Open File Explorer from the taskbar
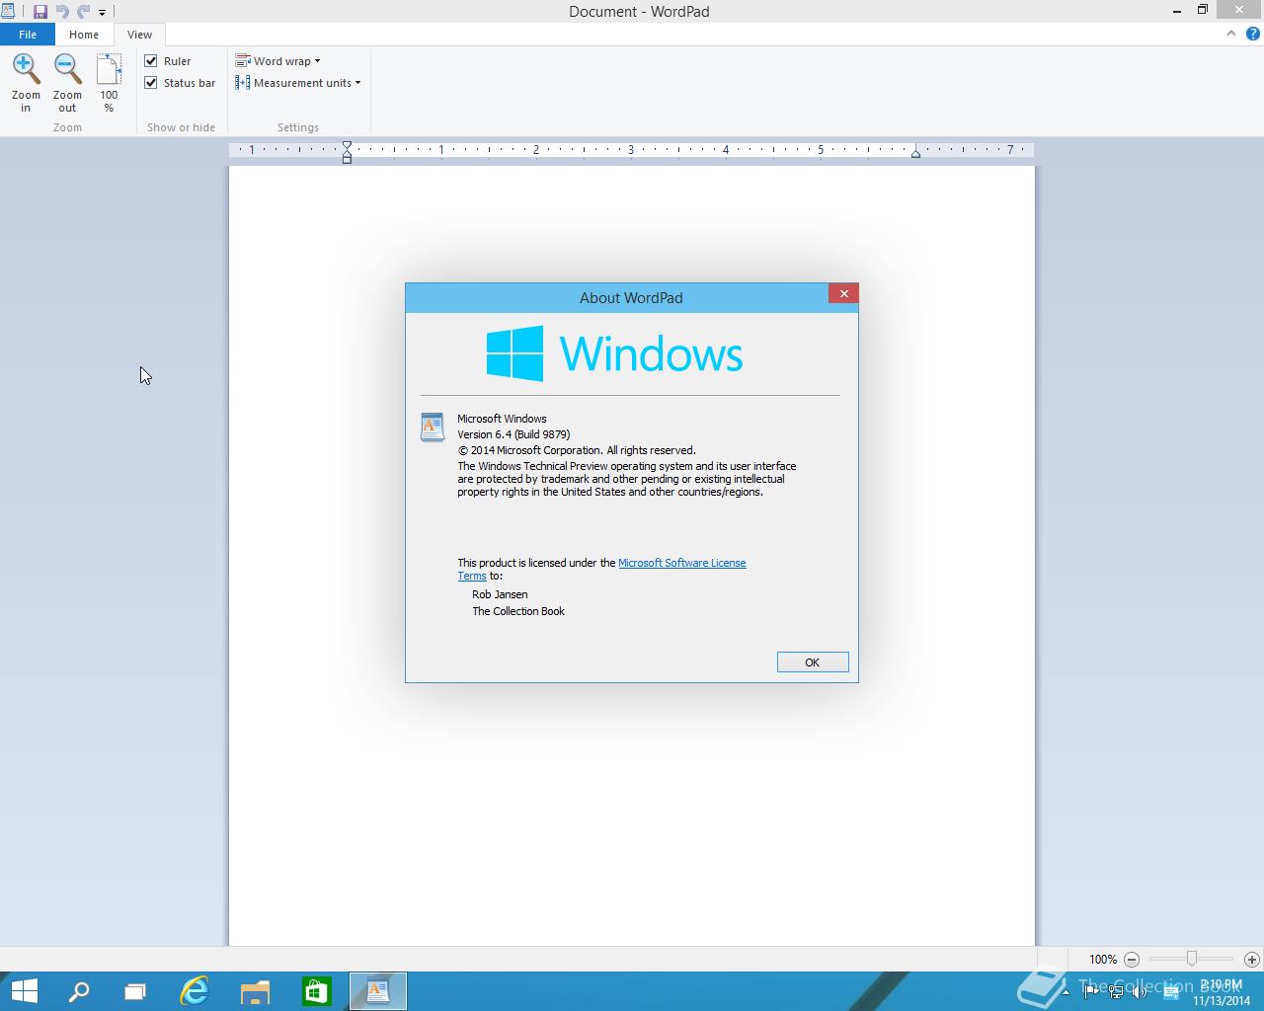Viewport: 1264px width, 1011px height. tap(255, 991)
